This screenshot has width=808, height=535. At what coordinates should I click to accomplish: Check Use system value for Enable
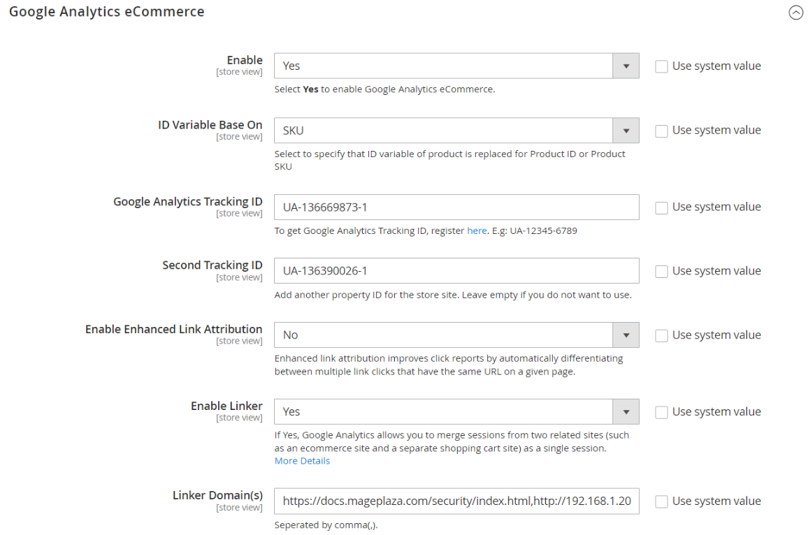click(x=661, y=66)
